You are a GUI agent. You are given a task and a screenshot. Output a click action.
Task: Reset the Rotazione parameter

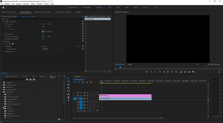[83, 34]
